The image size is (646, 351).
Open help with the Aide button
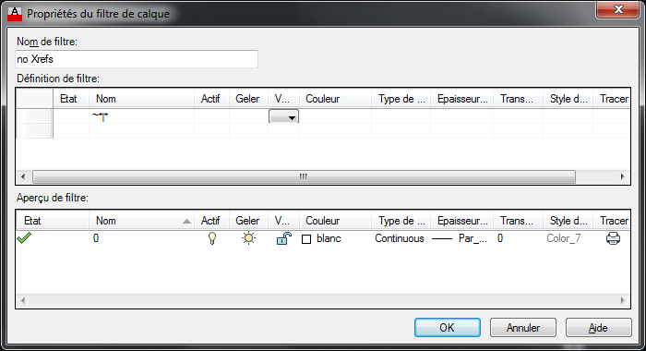point(598,328)
